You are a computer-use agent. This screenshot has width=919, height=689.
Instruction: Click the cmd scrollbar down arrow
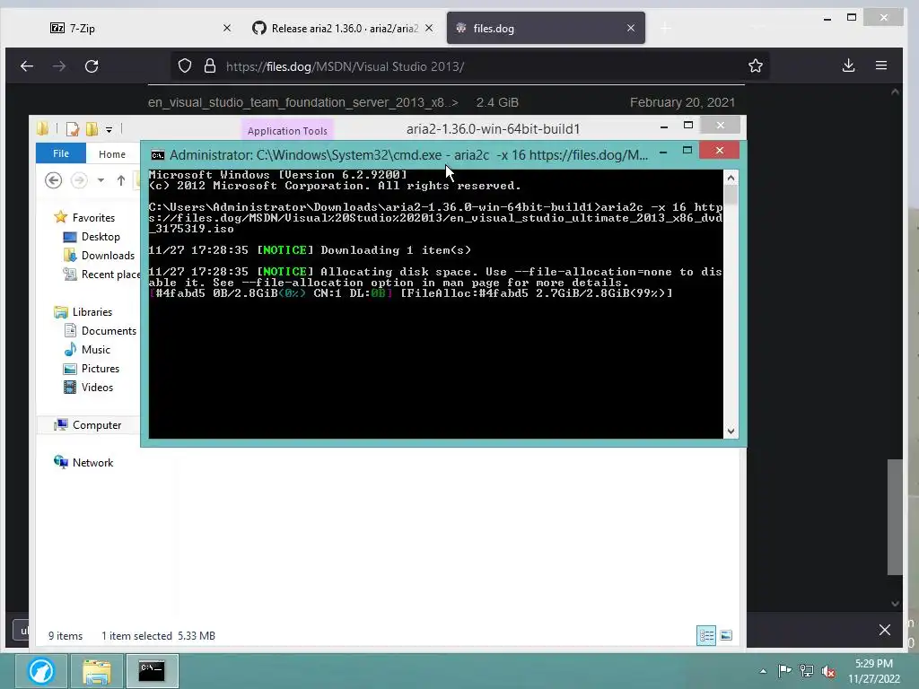click(731, 432)
